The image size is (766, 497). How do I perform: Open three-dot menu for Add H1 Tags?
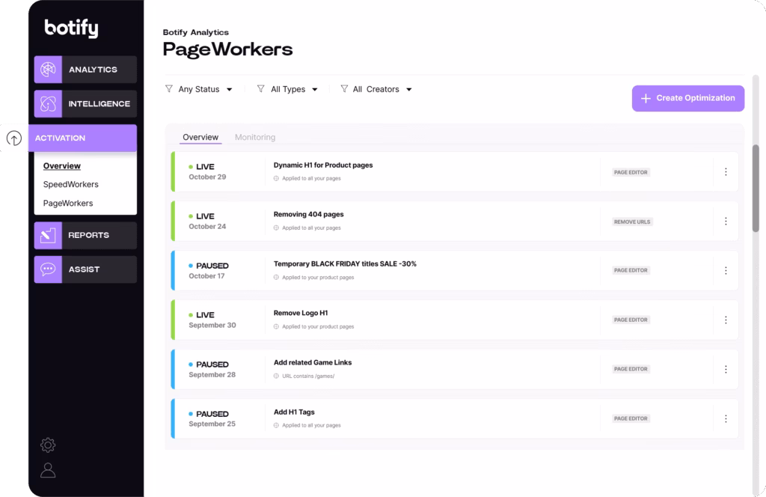click(725, 418)
